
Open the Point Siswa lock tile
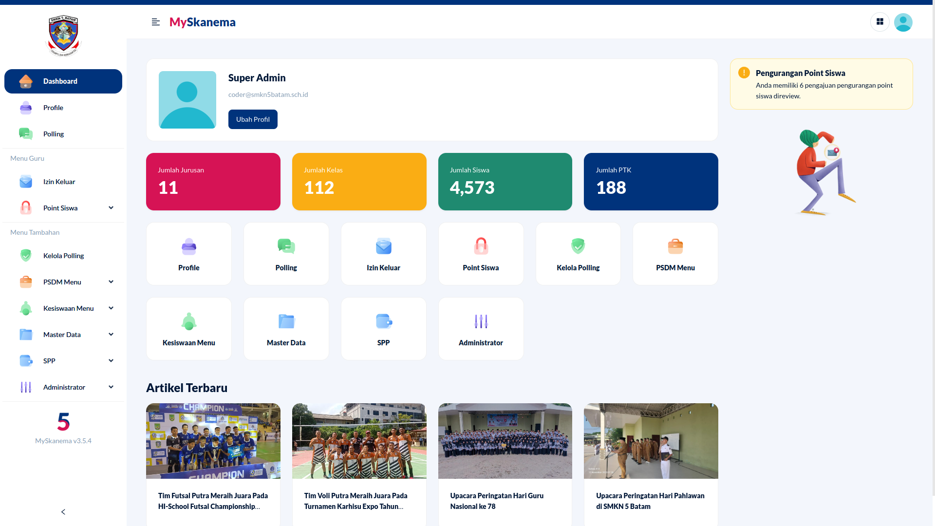pos(481,254)
